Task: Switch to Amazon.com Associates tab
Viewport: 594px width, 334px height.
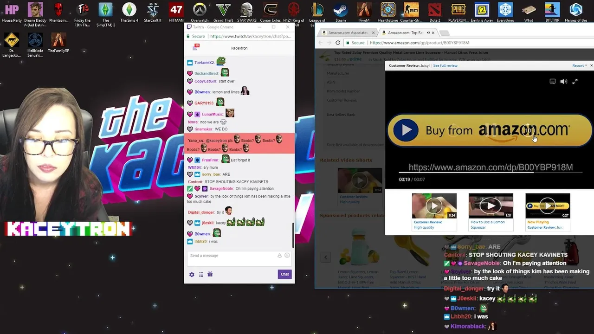Action: point(348,32)
